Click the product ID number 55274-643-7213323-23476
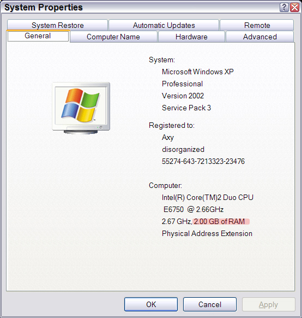 (203, 161)
